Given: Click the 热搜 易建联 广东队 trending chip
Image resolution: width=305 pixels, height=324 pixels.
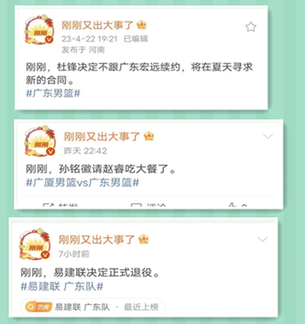Looking at the screenshot, I should (x=93, y=307).
